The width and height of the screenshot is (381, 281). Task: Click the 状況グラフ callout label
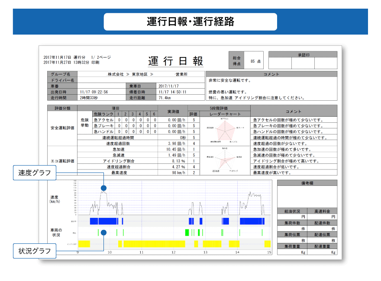coord(35,251)
